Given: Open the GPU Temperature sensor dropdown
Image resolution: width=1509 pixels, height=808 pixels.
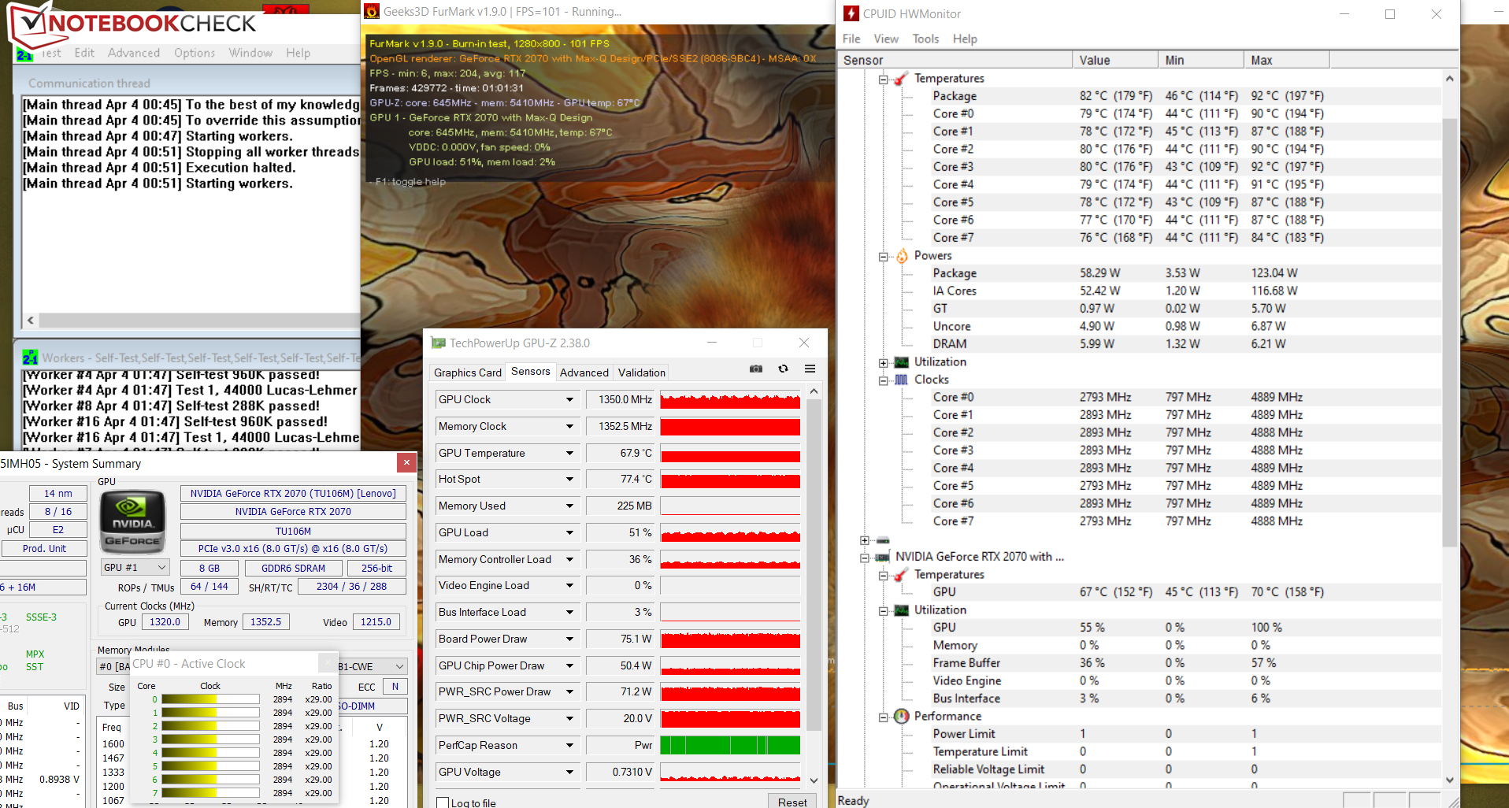Looking at the screenshot, I should 569,453.
